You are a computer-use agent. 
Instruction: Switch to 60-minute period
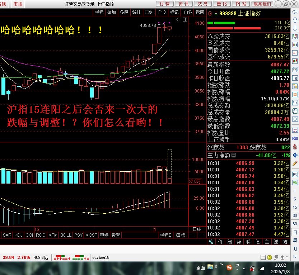pos(295,224)
